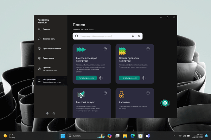Open settings gear at sidebar bottom

pyautogui.click(x=47, y=113)
